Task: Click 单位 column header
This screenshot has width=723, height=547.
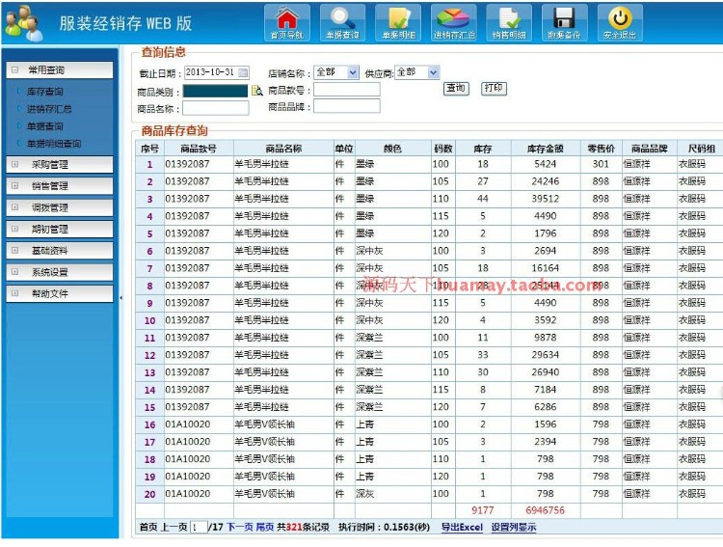Action: [x=344, y=149]
